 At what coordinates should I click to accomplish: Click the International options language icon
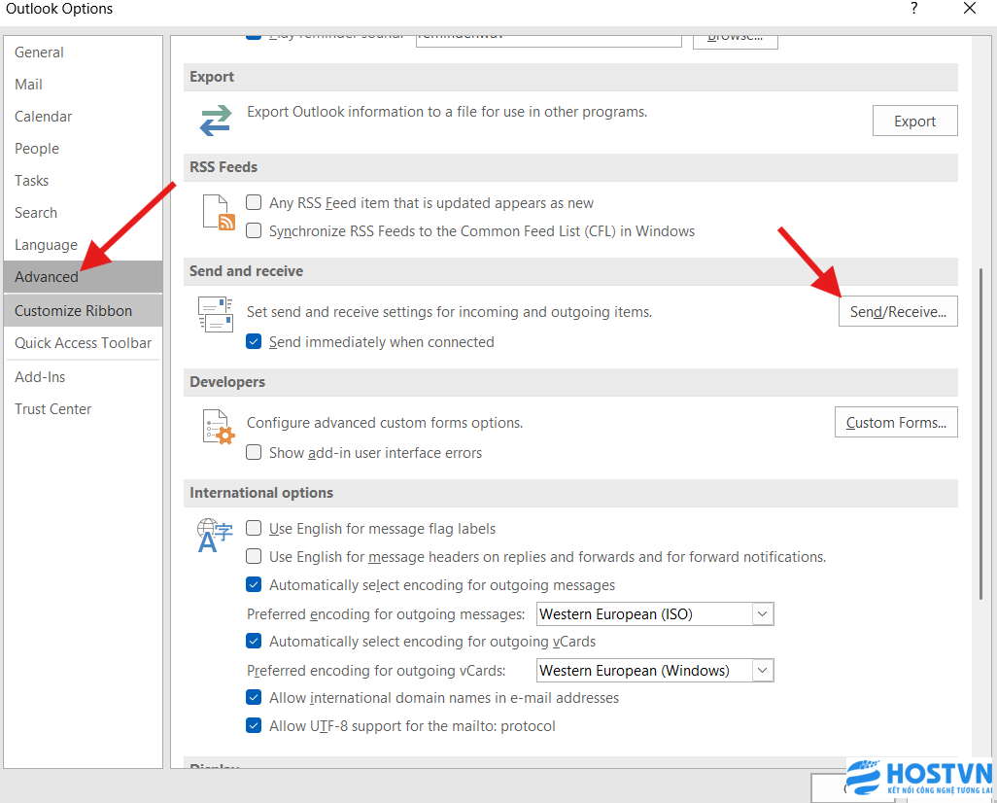click(215, 536)
